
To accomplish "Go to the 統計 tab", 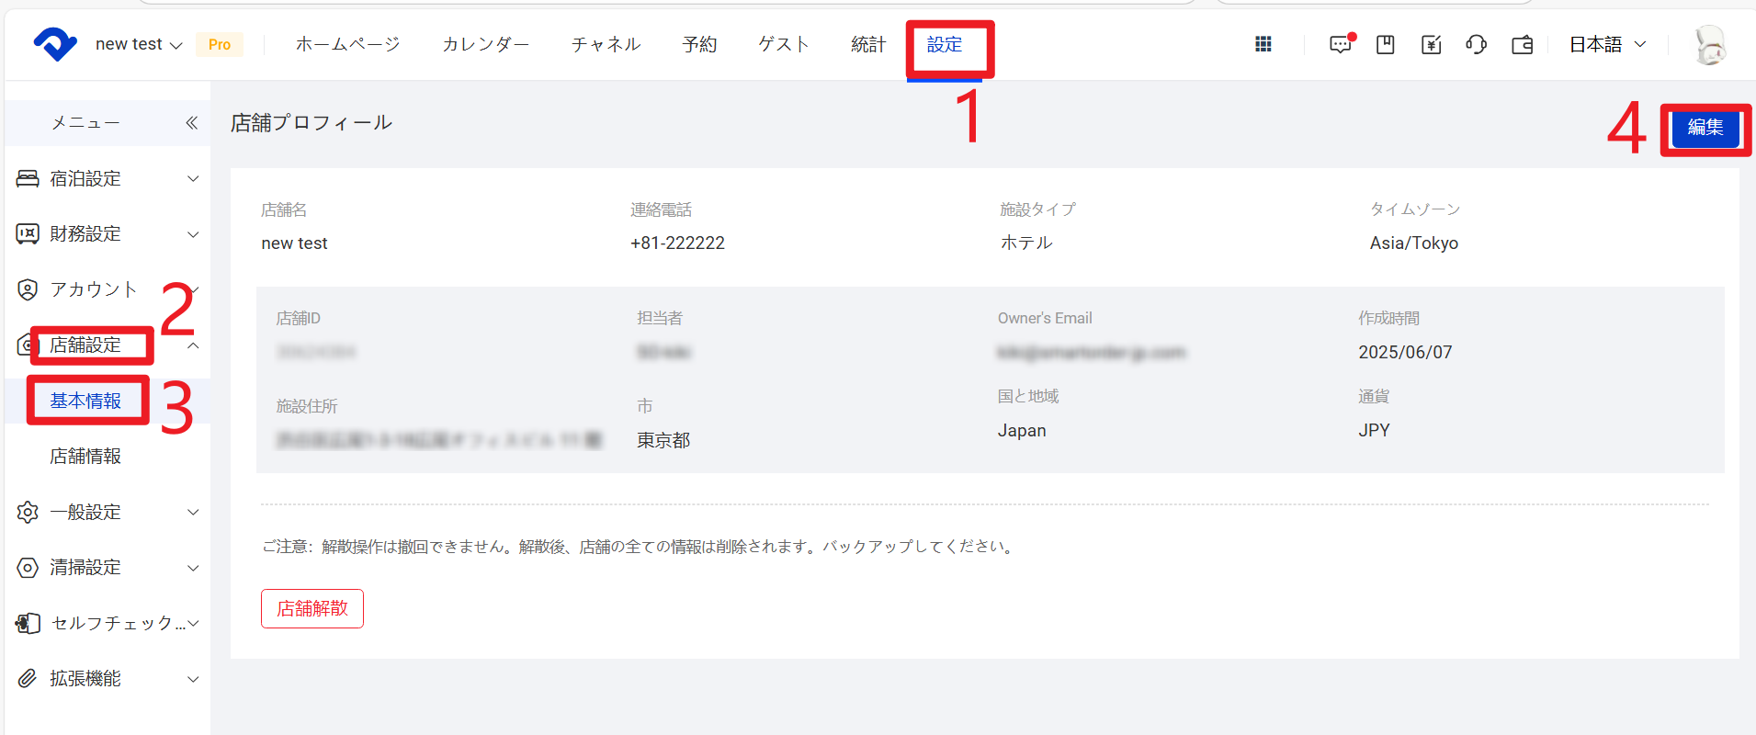I will [x=867, y=44].
